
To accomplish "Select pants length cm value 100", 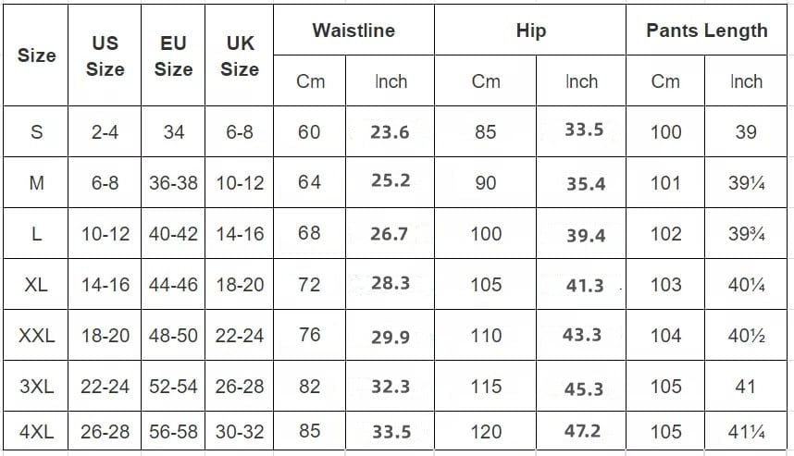I will coord(665,132).
